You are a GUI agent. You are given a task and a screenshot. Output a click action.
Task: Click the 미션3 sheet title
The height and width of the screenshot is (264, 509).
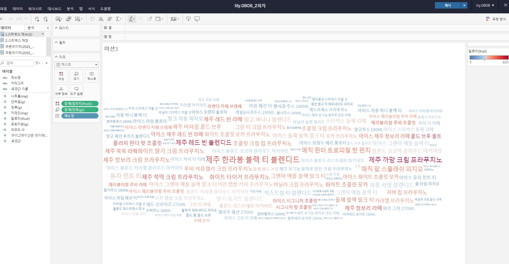click(111, 49)
